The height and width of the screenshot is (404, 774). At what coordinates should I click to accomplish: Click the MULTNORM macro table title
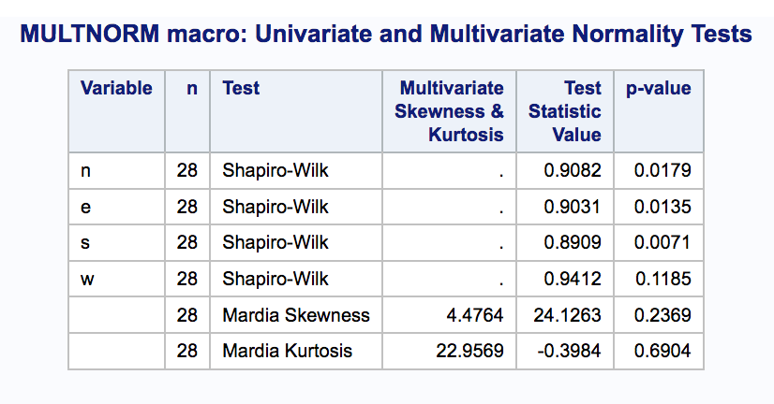[x=386, y=36]
